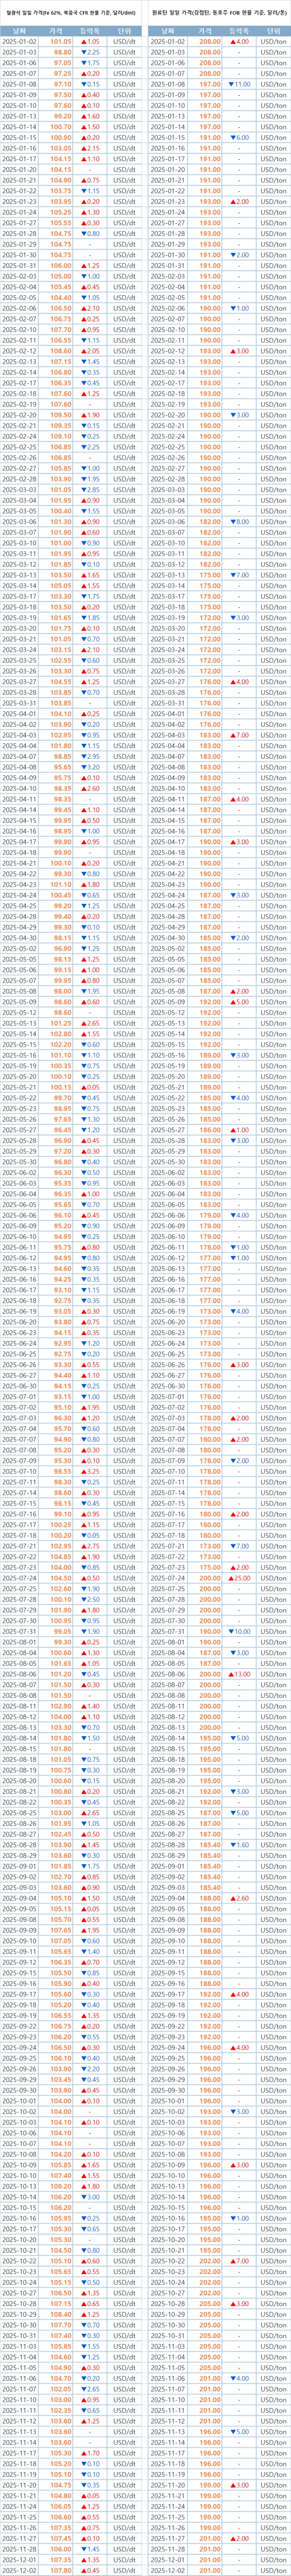Click the blue down arrow beside 11.00 coking coal change
Screen dimensions: 291x2576
pos(231,84)
